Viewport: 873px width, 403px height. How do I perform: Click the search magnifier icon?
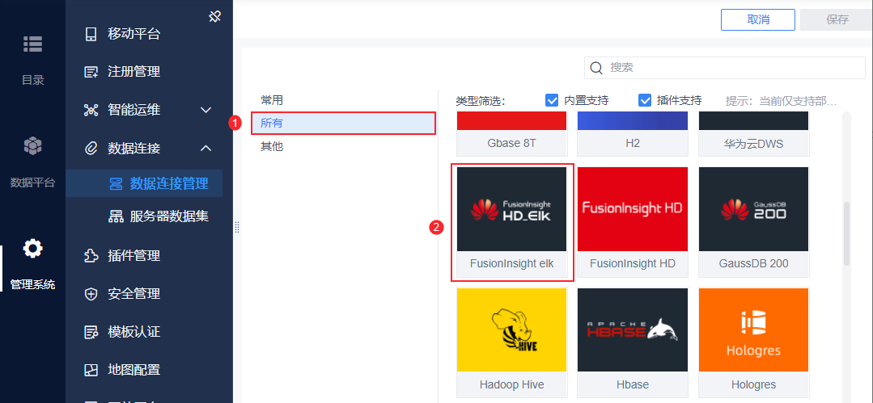click(596, 68)
